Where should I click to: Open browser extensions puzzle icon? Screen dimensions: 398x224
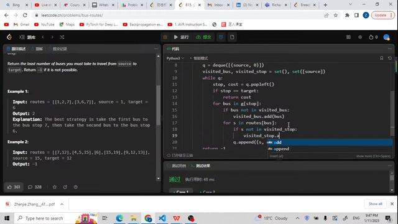pos(347,15)
